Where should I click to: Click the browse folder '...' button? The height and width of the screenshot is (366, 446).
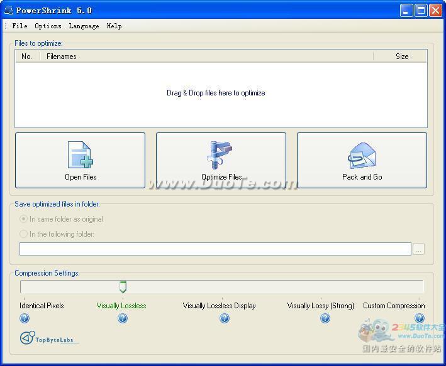[x=418, y=249]
